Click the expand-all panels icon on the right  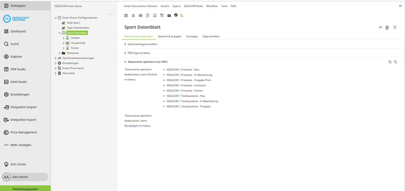point(390,62)
